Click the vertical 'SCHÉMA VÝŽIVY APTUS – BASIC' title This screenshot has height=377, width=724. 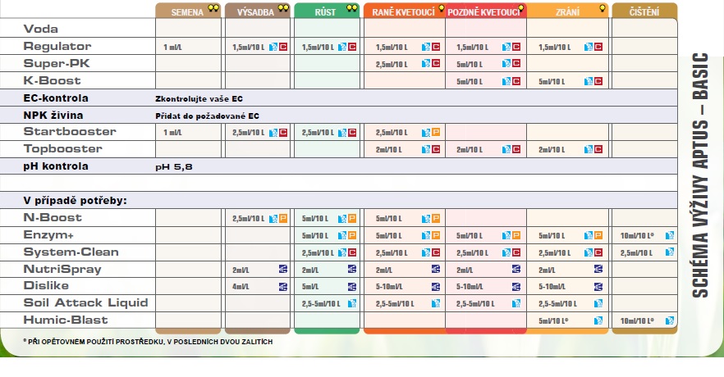[x=700, y=175]
